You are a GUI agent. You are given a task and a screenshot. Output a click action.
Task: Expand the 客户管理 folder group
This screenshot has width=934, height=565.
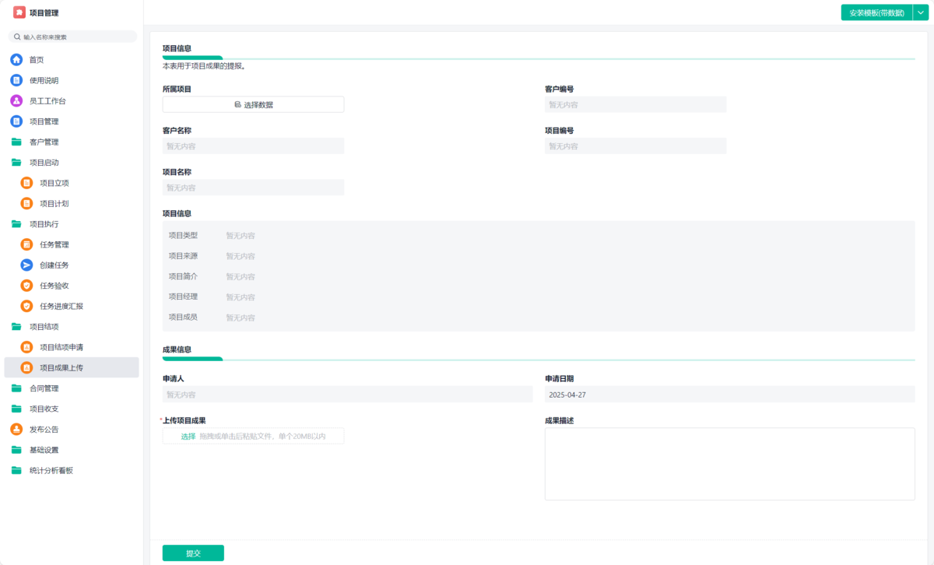point(72,142)
